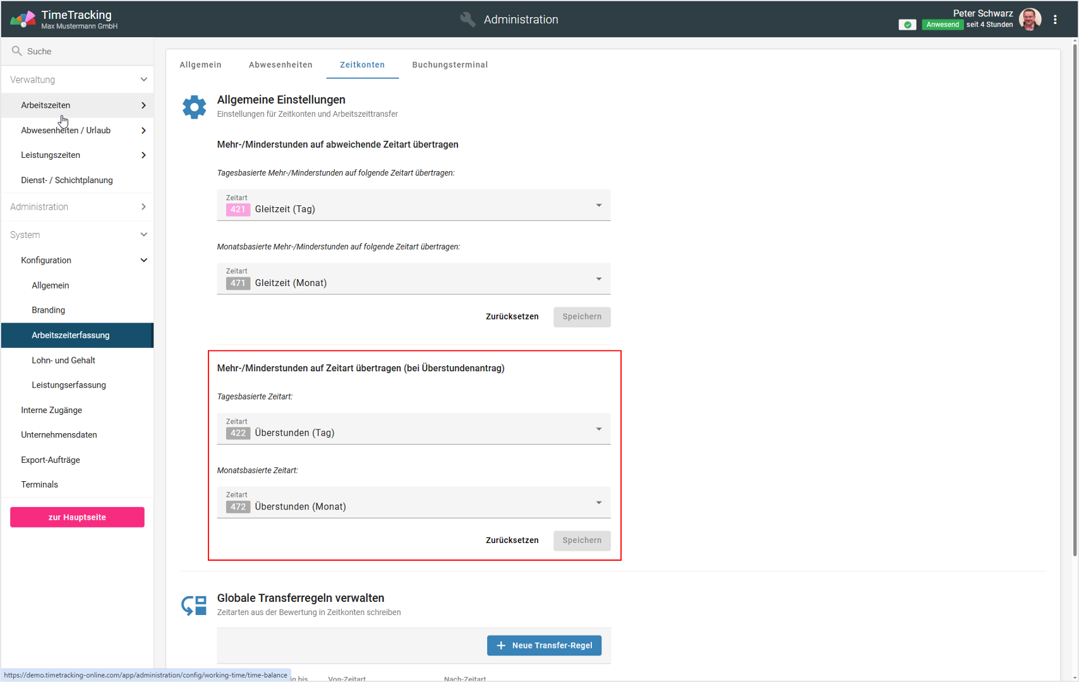
Task: Click the pink zur Hauptseite button
Action: pyautogui.click(x=77, y=517)
